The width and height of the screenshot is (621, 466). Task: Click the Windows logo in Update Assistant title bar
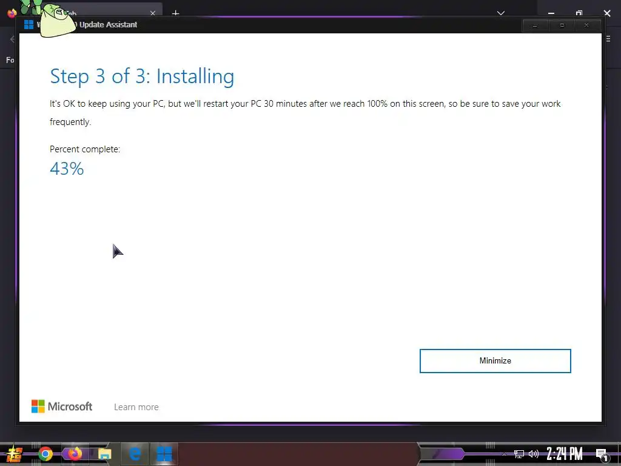[x=29, y=24]
